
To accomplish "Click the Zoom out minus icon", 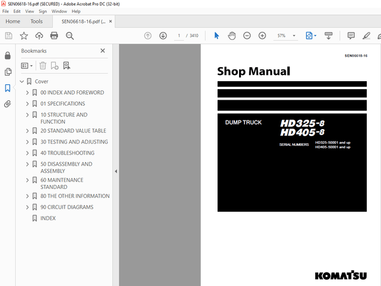I will tap(247, 36).
